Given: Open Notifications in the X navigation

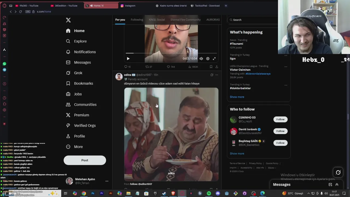Looking at the screenshot, I should (x=81, y=52).
